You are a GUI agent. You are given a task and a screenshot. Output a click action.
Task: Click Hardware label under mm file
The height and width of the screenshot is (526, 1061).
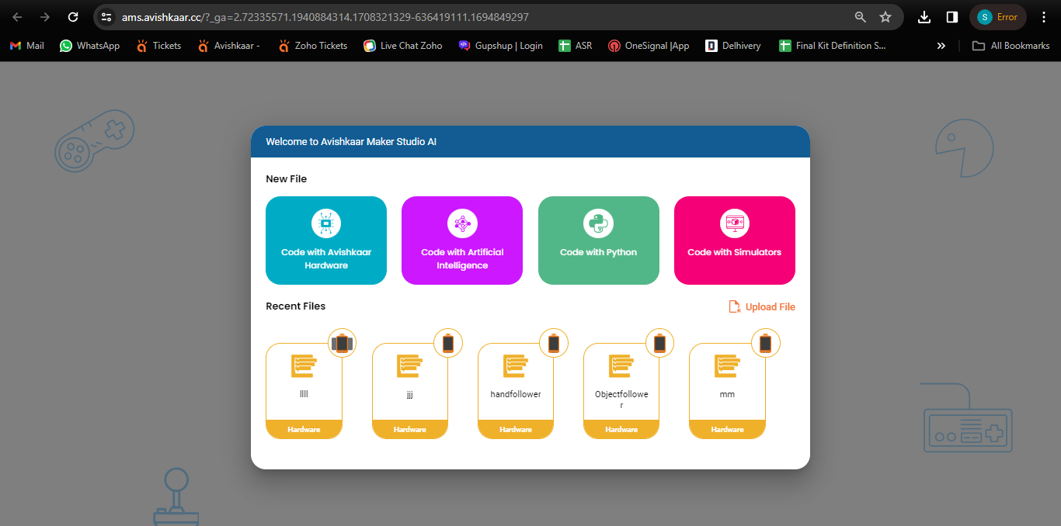(727, 429)
